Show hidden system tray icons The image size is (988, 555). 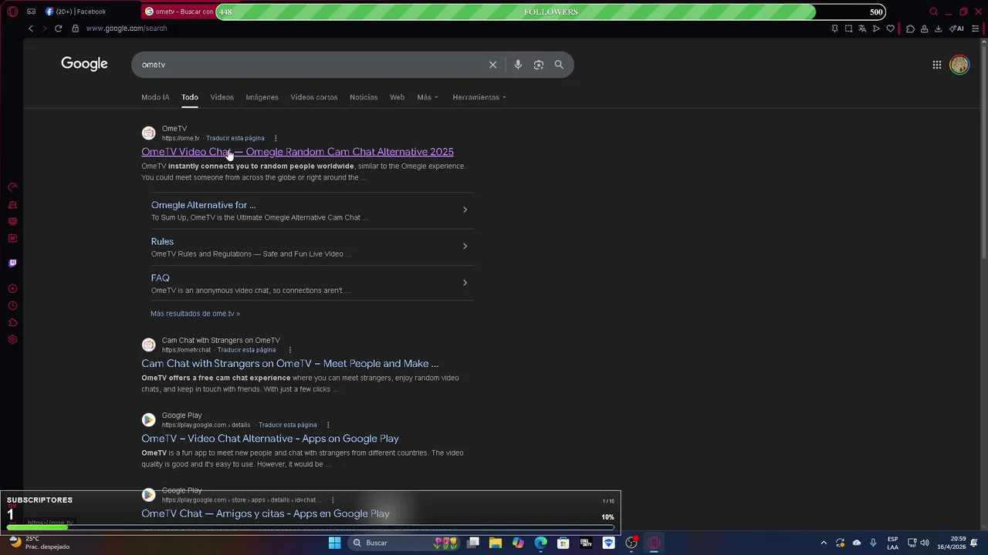coord(824,543)
